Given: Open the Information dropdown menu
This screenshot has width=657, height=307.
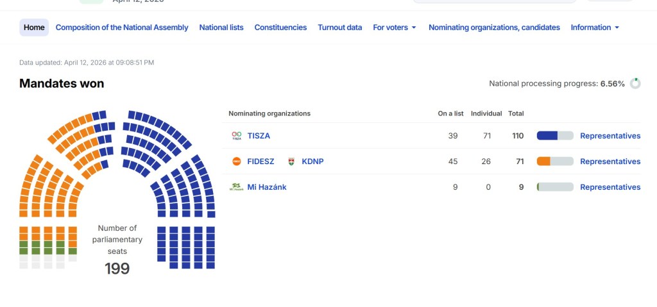Looking at the screenshot, I should coord(595,28).
